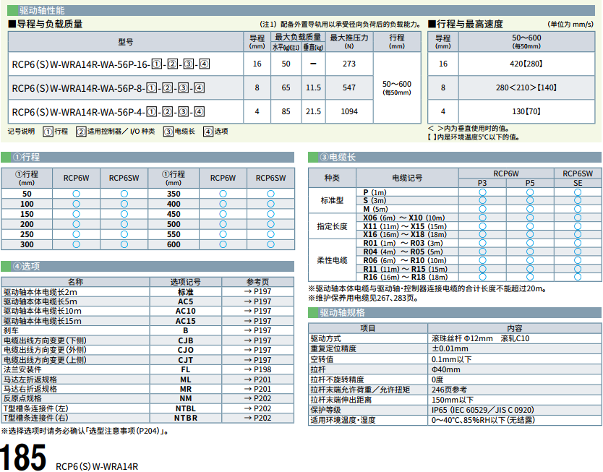Click option code NTBL
603x472 pixels.
pos(185,408)
